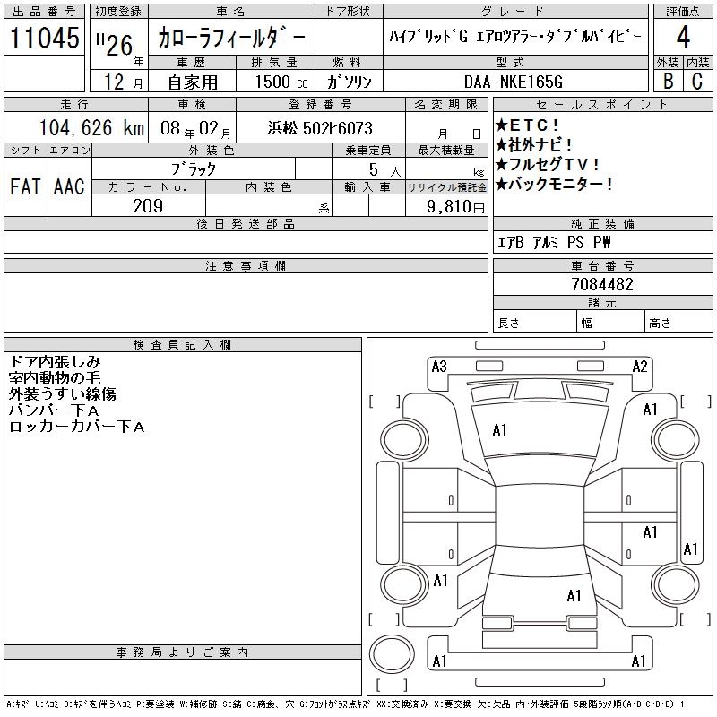Select the inspector note 室内動物の毛
The width and height of the screenshot is (717, 717).
click(x=55, y=377)
